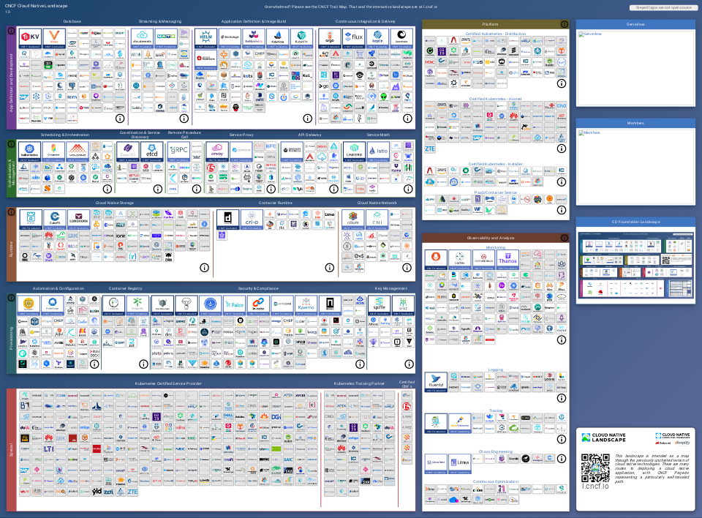
Task: Select the Cilium logo
Action: click(353, 220)
